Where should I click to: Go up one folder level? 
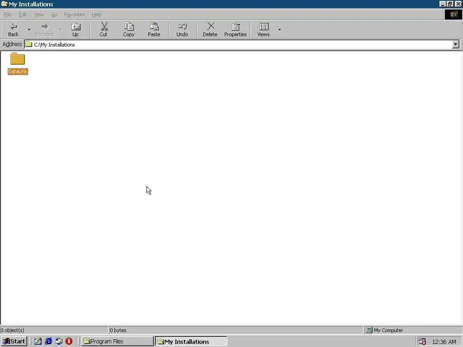click(x=76, y=29)
